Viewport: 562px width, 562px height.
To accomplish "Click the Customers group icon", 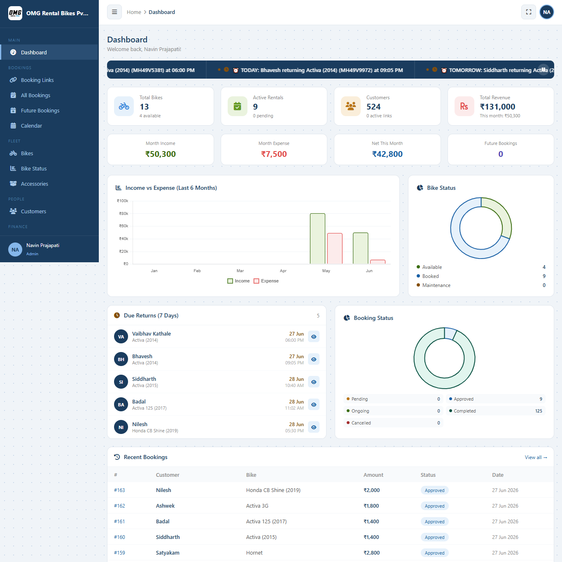I will click(x=351, y=106).
